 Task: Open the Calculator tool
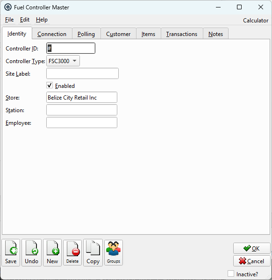(x=255, y=21)
